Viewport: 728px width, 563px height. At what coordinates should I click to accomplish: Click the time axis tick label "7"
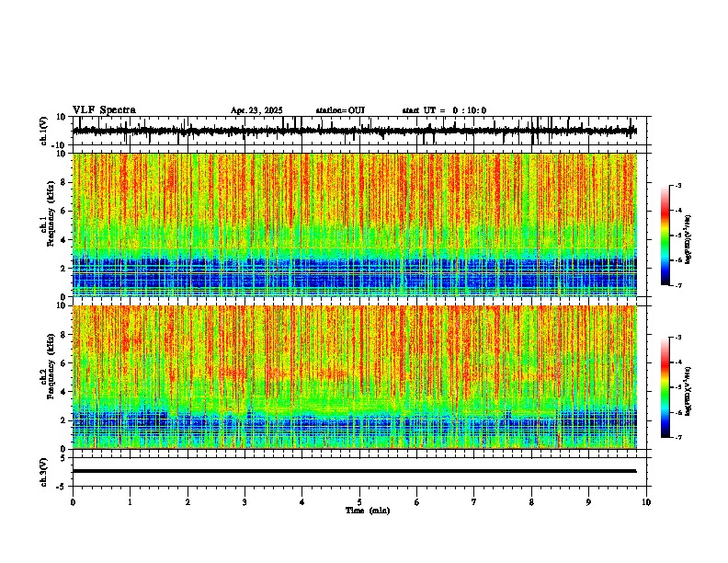474,502
